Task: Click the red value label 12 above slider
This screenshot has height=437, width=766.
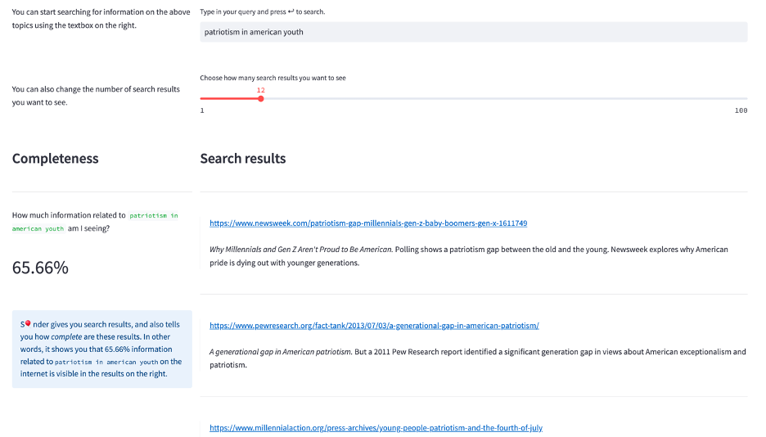Action: pyautogui.click(x=261, y=90)
